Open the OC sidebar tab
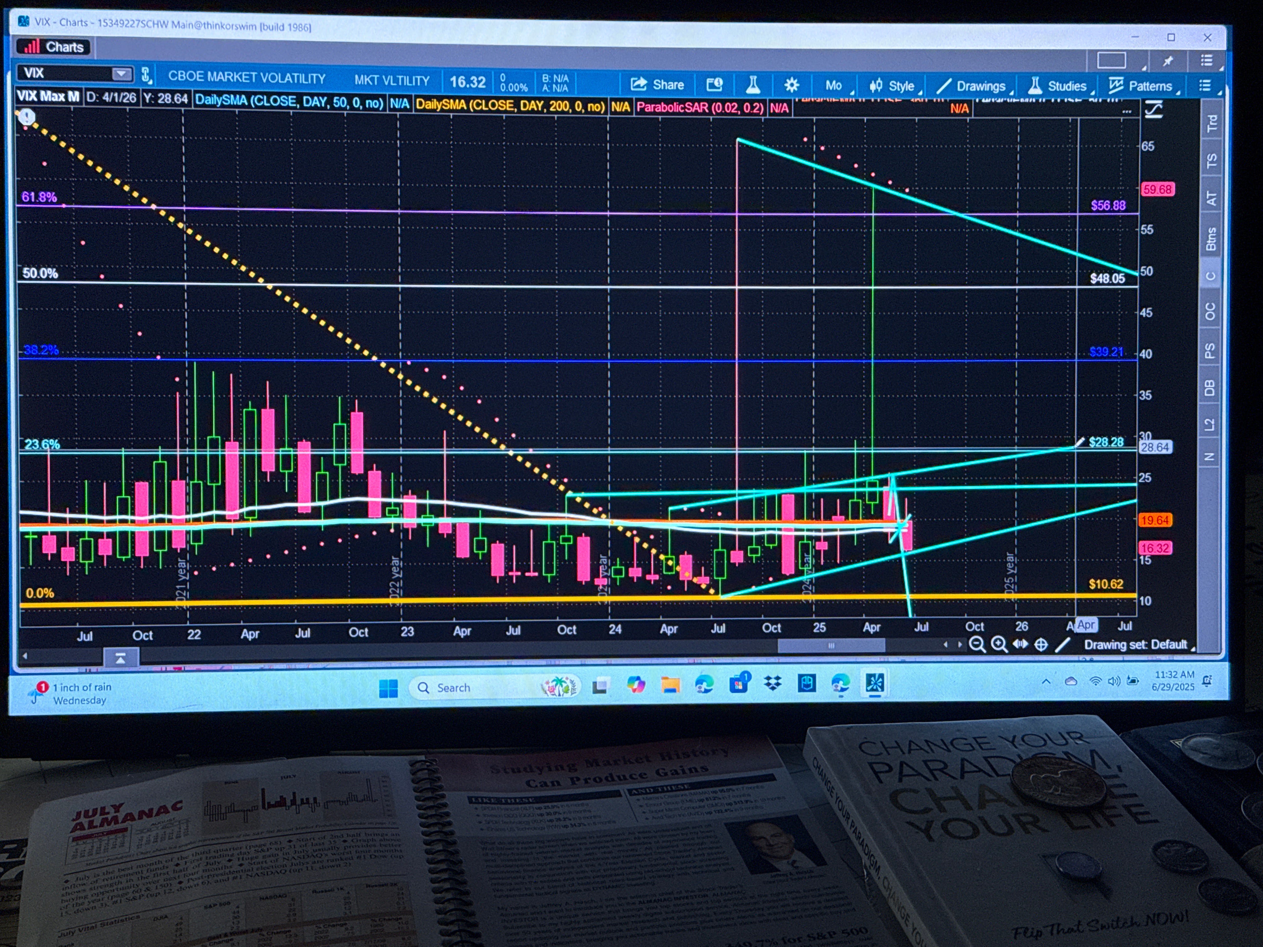 1210,312
